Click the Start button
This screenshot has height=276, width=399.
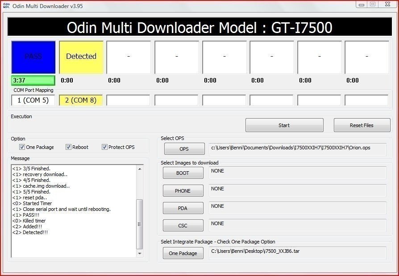284,125
